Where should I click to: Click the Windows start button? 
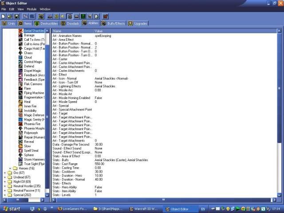(12, 209)
